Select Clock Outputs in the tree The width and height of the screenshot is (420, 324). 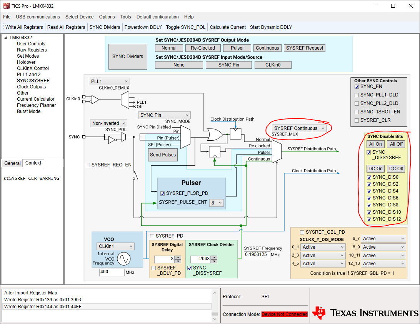pos(31,87)
